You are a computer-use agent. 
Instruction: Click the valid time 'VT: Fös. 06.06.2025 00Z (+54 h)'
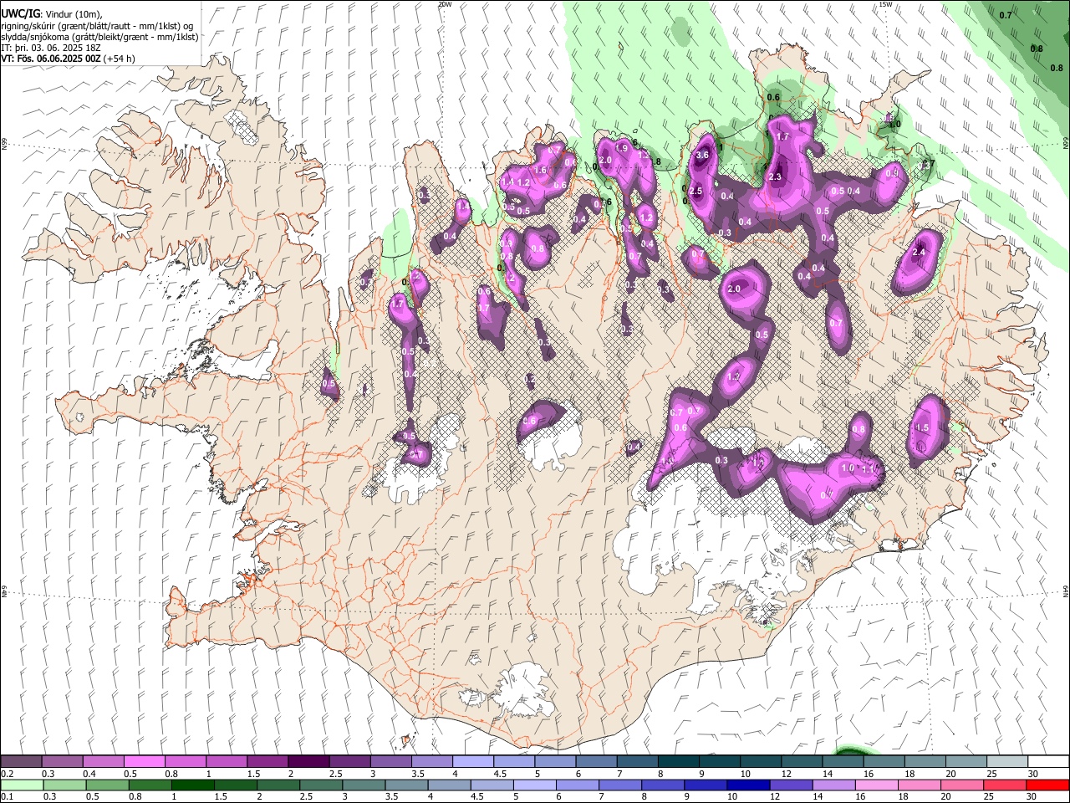coord(68,59)
